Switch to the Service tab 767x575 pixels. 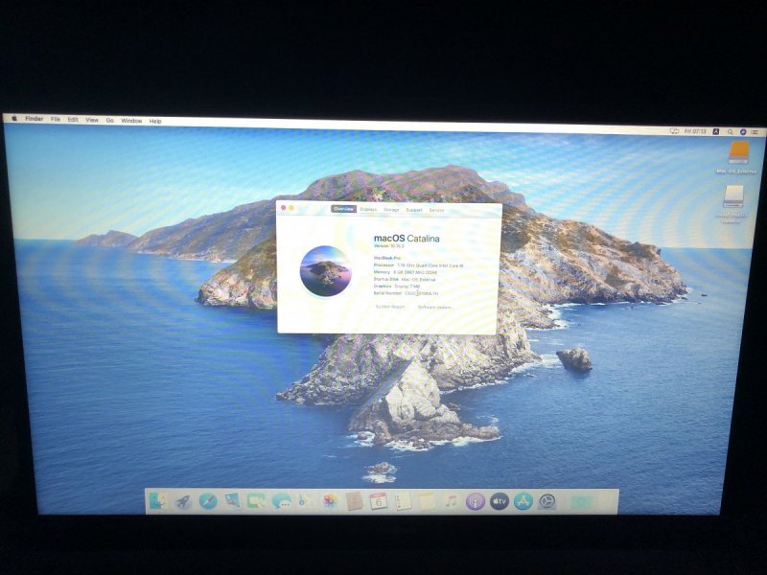click(x=436, y=210)
